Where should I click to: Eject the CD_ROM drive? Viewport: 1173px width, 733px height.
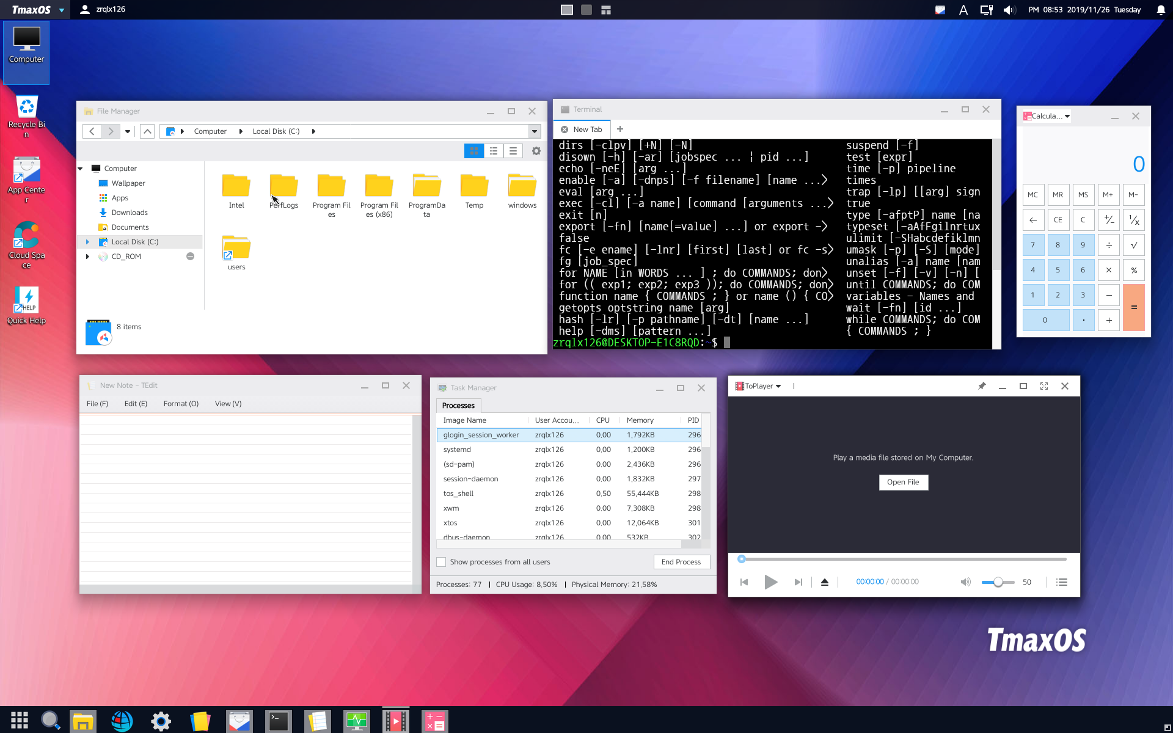[x=190, y=257]
